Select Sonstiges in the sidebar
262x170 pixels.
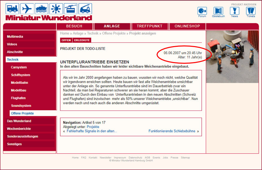click(30, 144)
